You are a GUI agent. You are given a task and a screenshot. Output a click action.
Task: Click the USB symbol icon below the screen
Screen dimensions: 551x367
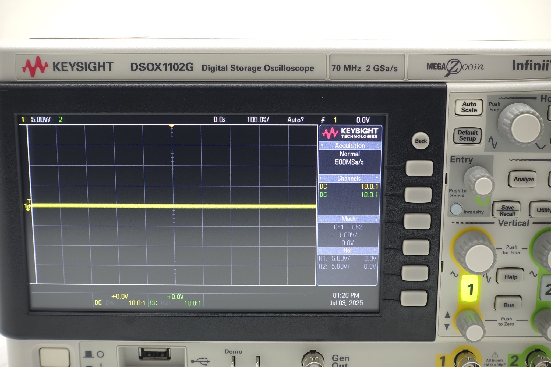(x=200, y=361)
